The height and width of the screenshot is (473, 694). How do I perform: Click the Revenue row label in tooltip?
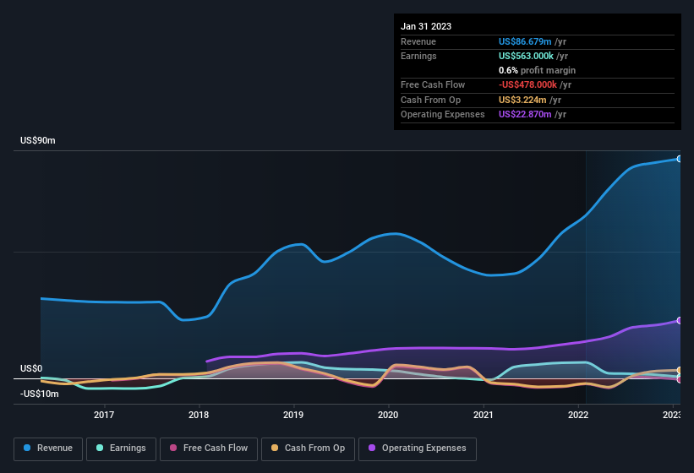(418, 41)
